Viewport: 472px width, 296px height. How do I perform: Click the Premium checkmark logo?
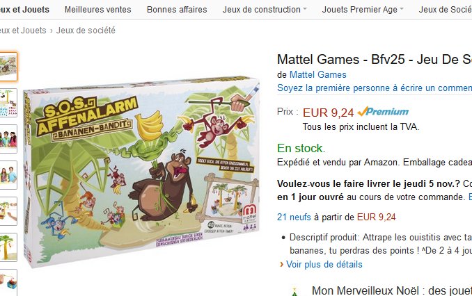[383, 112]
